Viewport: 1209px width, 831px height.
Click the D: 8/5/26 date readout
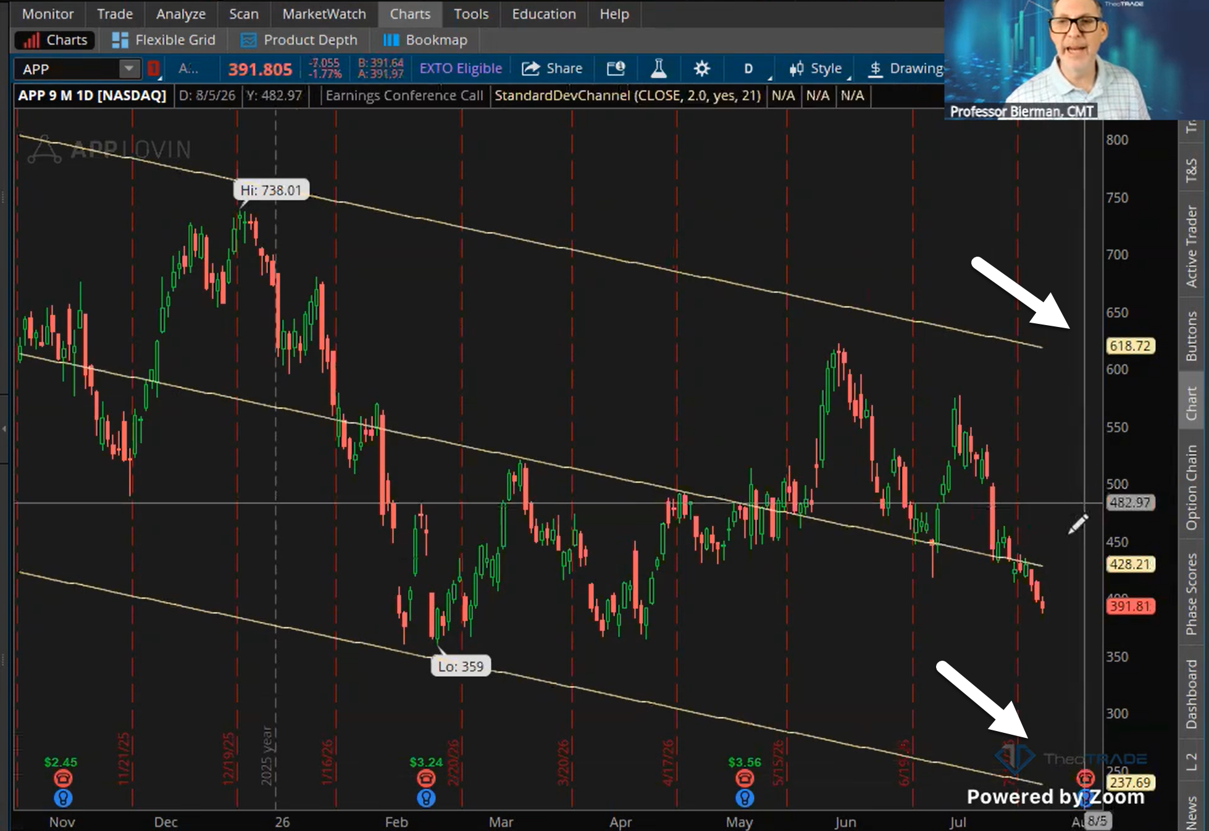(x=207, y=96)
